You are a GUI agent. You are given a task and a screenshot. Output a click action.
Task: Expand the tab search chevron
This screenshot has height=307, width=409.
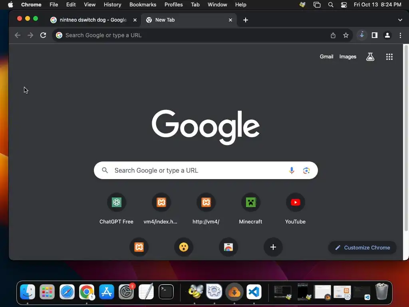click(400, 20)
